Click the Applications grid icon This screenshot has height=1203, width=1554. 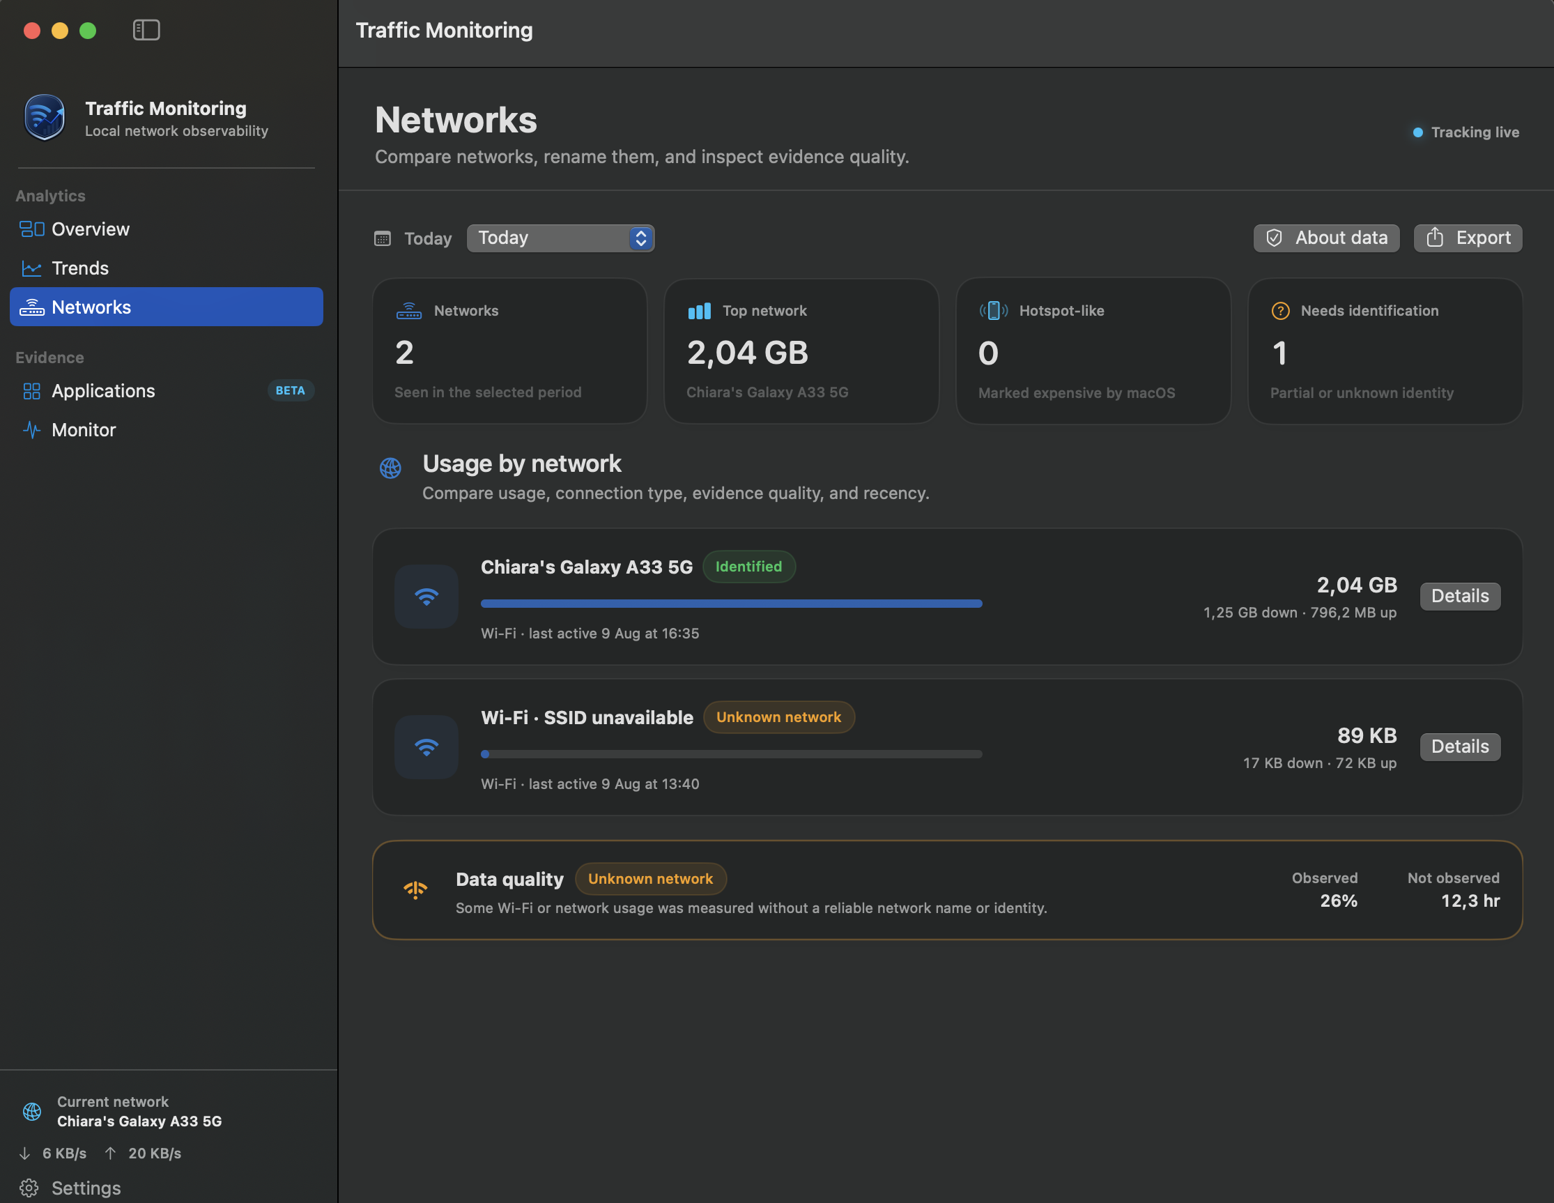[31, 391]
